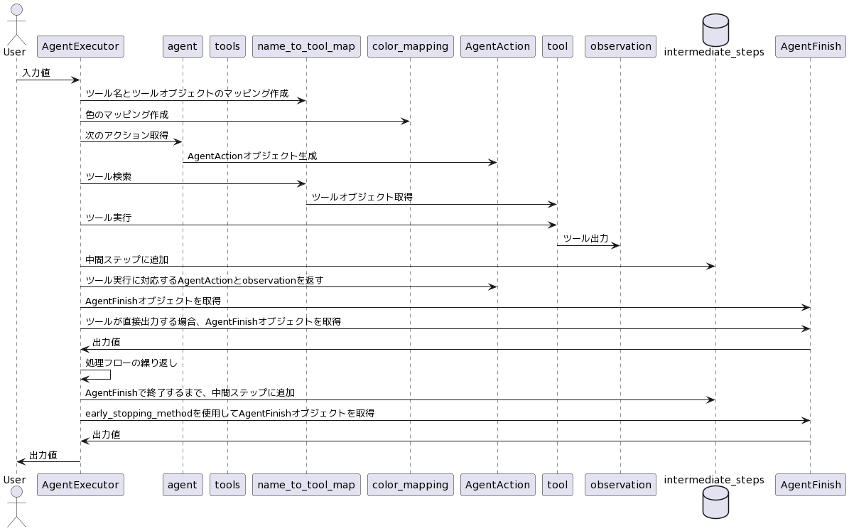Viewport: 849px width, 531px height.
Task: Select the top AgentAction participant box
Action: pyautogui.click(x=497, y=47)
